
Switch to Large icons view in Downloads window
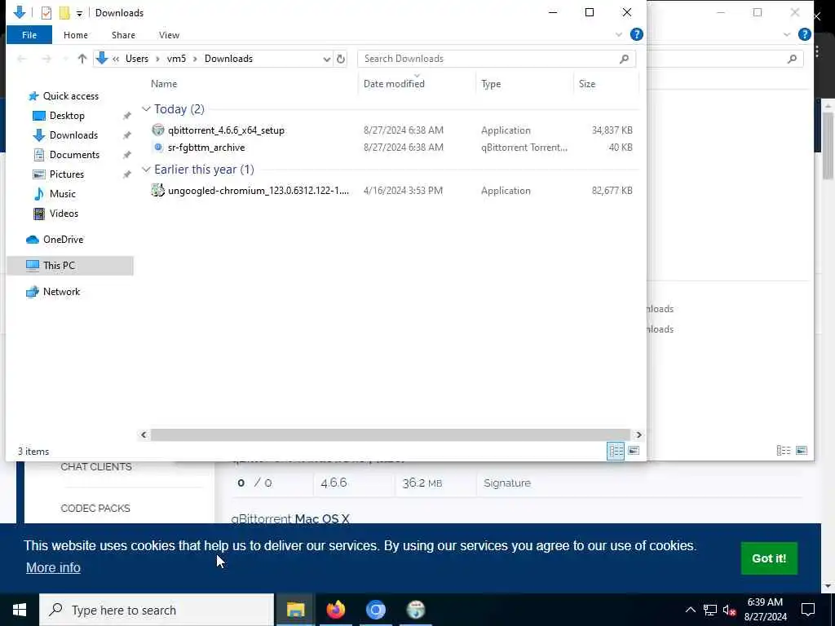click(x=634, y=451)
